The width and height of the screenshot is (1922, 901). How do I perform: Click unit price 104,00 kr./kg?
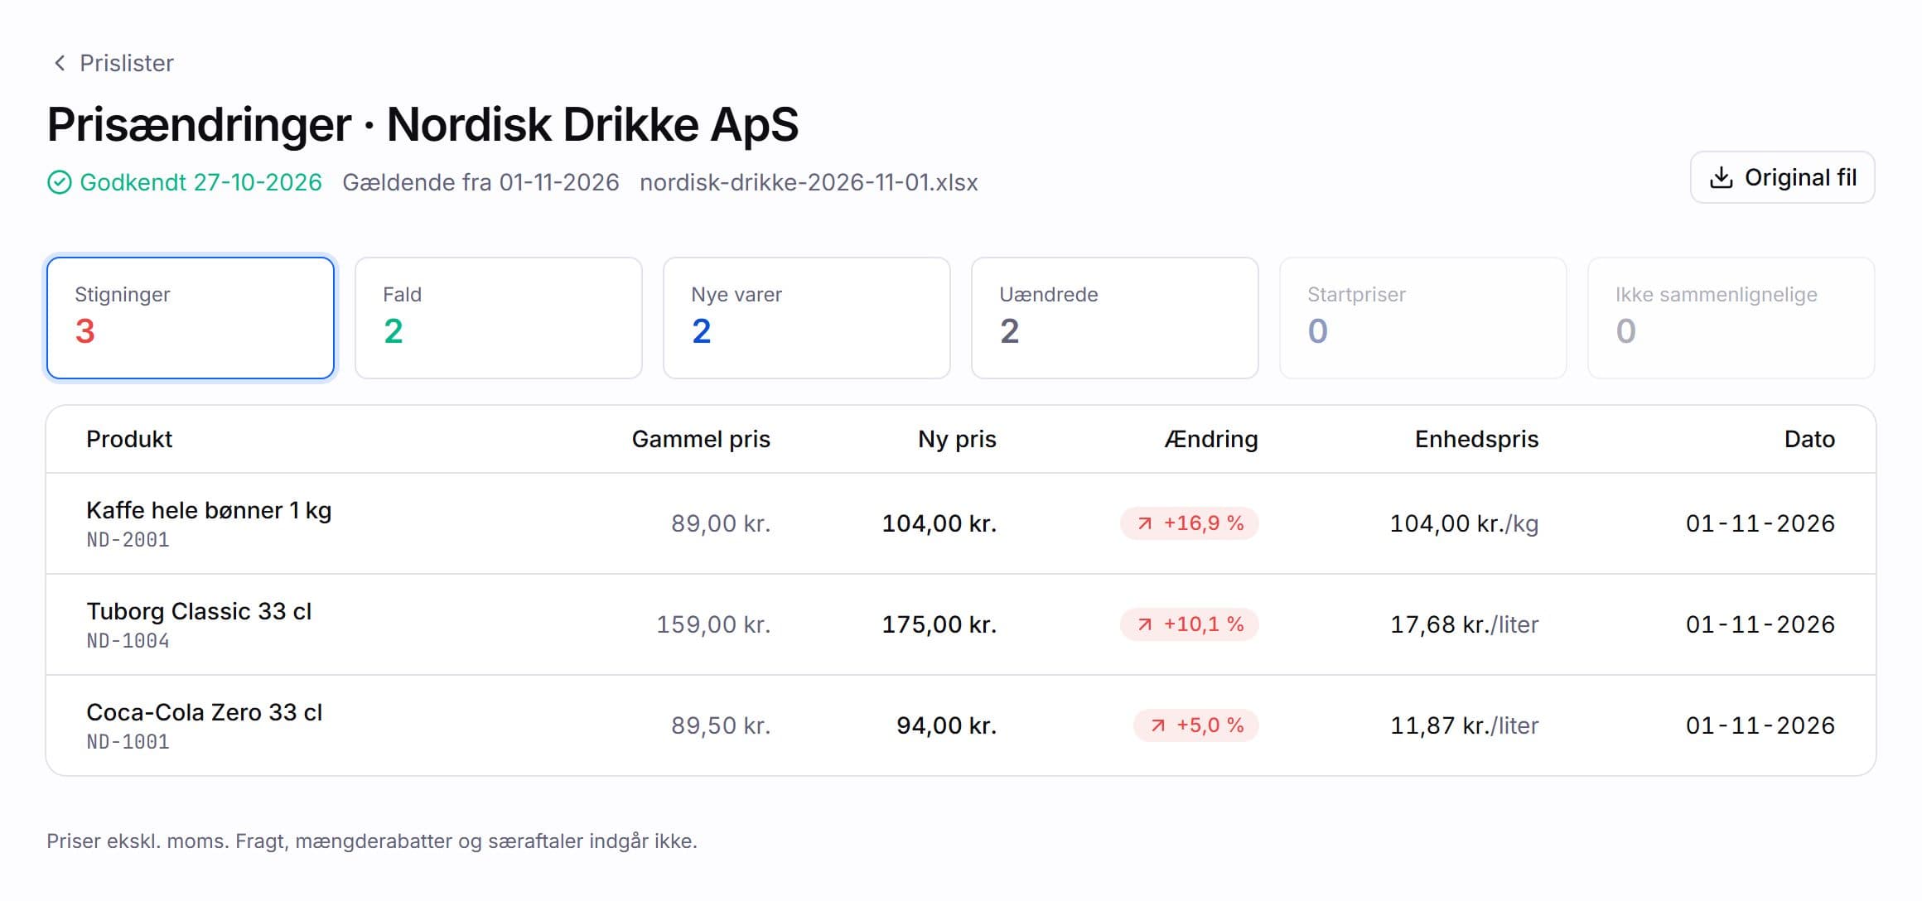1464,523
